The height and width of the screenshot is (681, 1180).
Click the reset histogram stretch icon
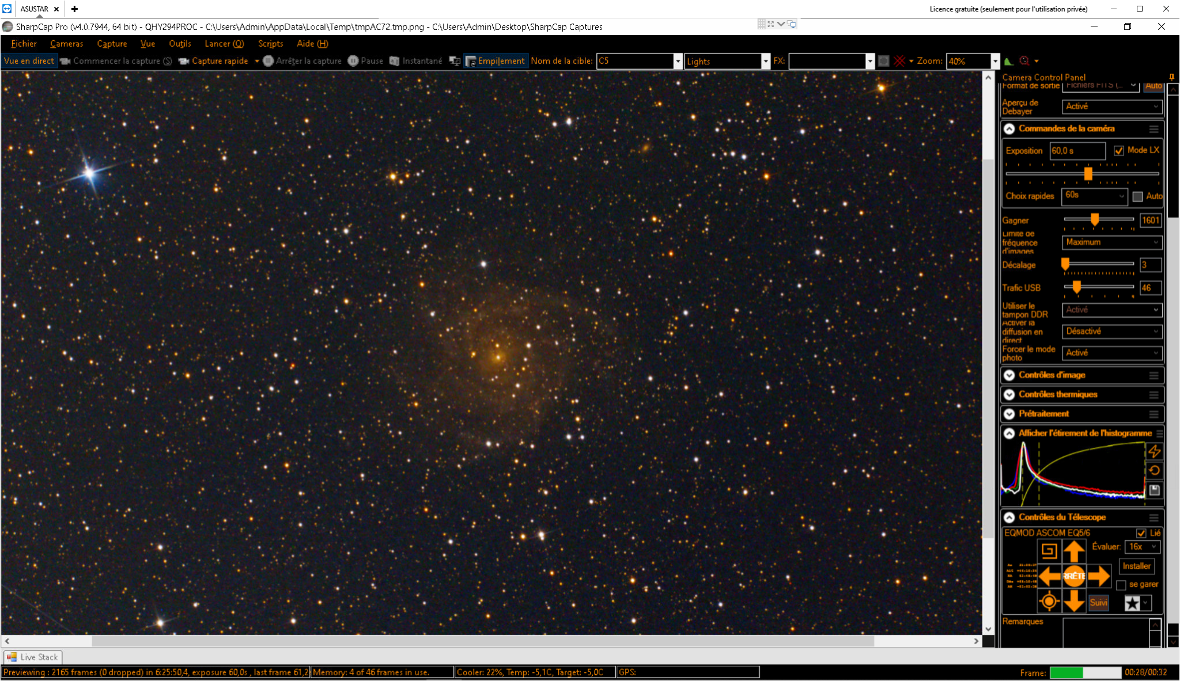[x=1154, y=470]
